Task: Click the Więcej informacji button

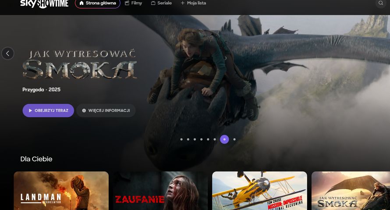Action: 106,110
